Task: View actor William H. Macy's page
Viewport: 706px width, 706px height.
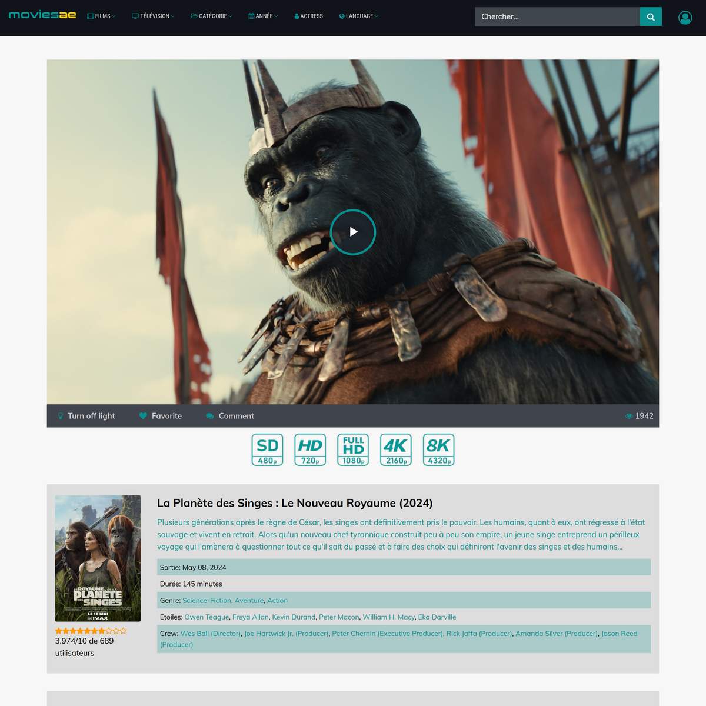Action: tap(389, 617)
